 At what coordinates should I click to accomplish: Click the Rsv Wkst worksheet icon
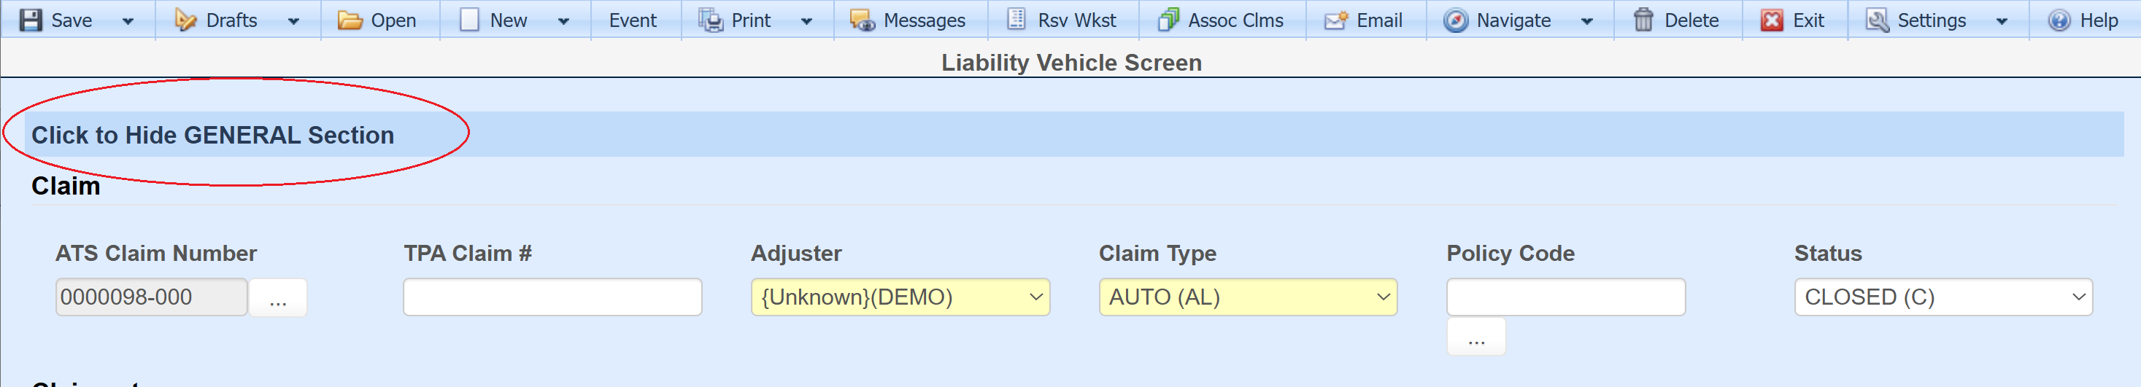coord(1016,20)
